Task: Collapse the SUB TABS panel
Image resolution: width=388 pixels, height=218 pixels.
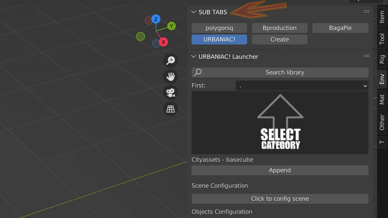Action: 194,12
